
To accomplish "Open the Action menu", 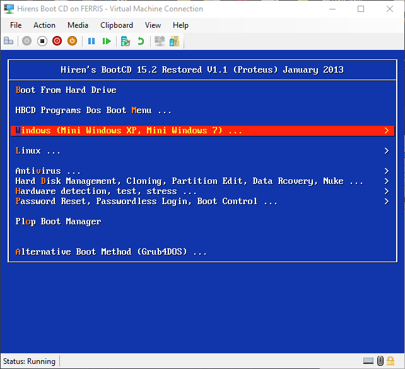I will (44, 25).
